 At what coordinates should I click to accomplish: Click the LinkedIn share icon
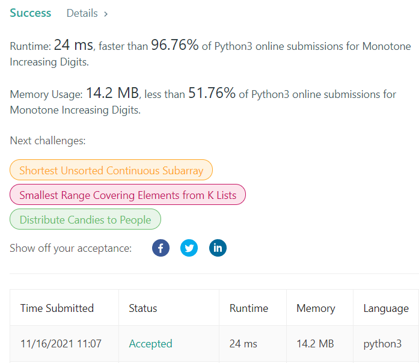[x=218, y=248]
